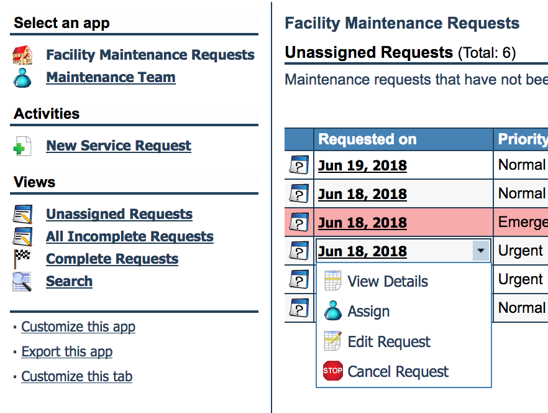
Task: Click the Unassigned Requests view icon in sidebar
Action: point(23,215)
